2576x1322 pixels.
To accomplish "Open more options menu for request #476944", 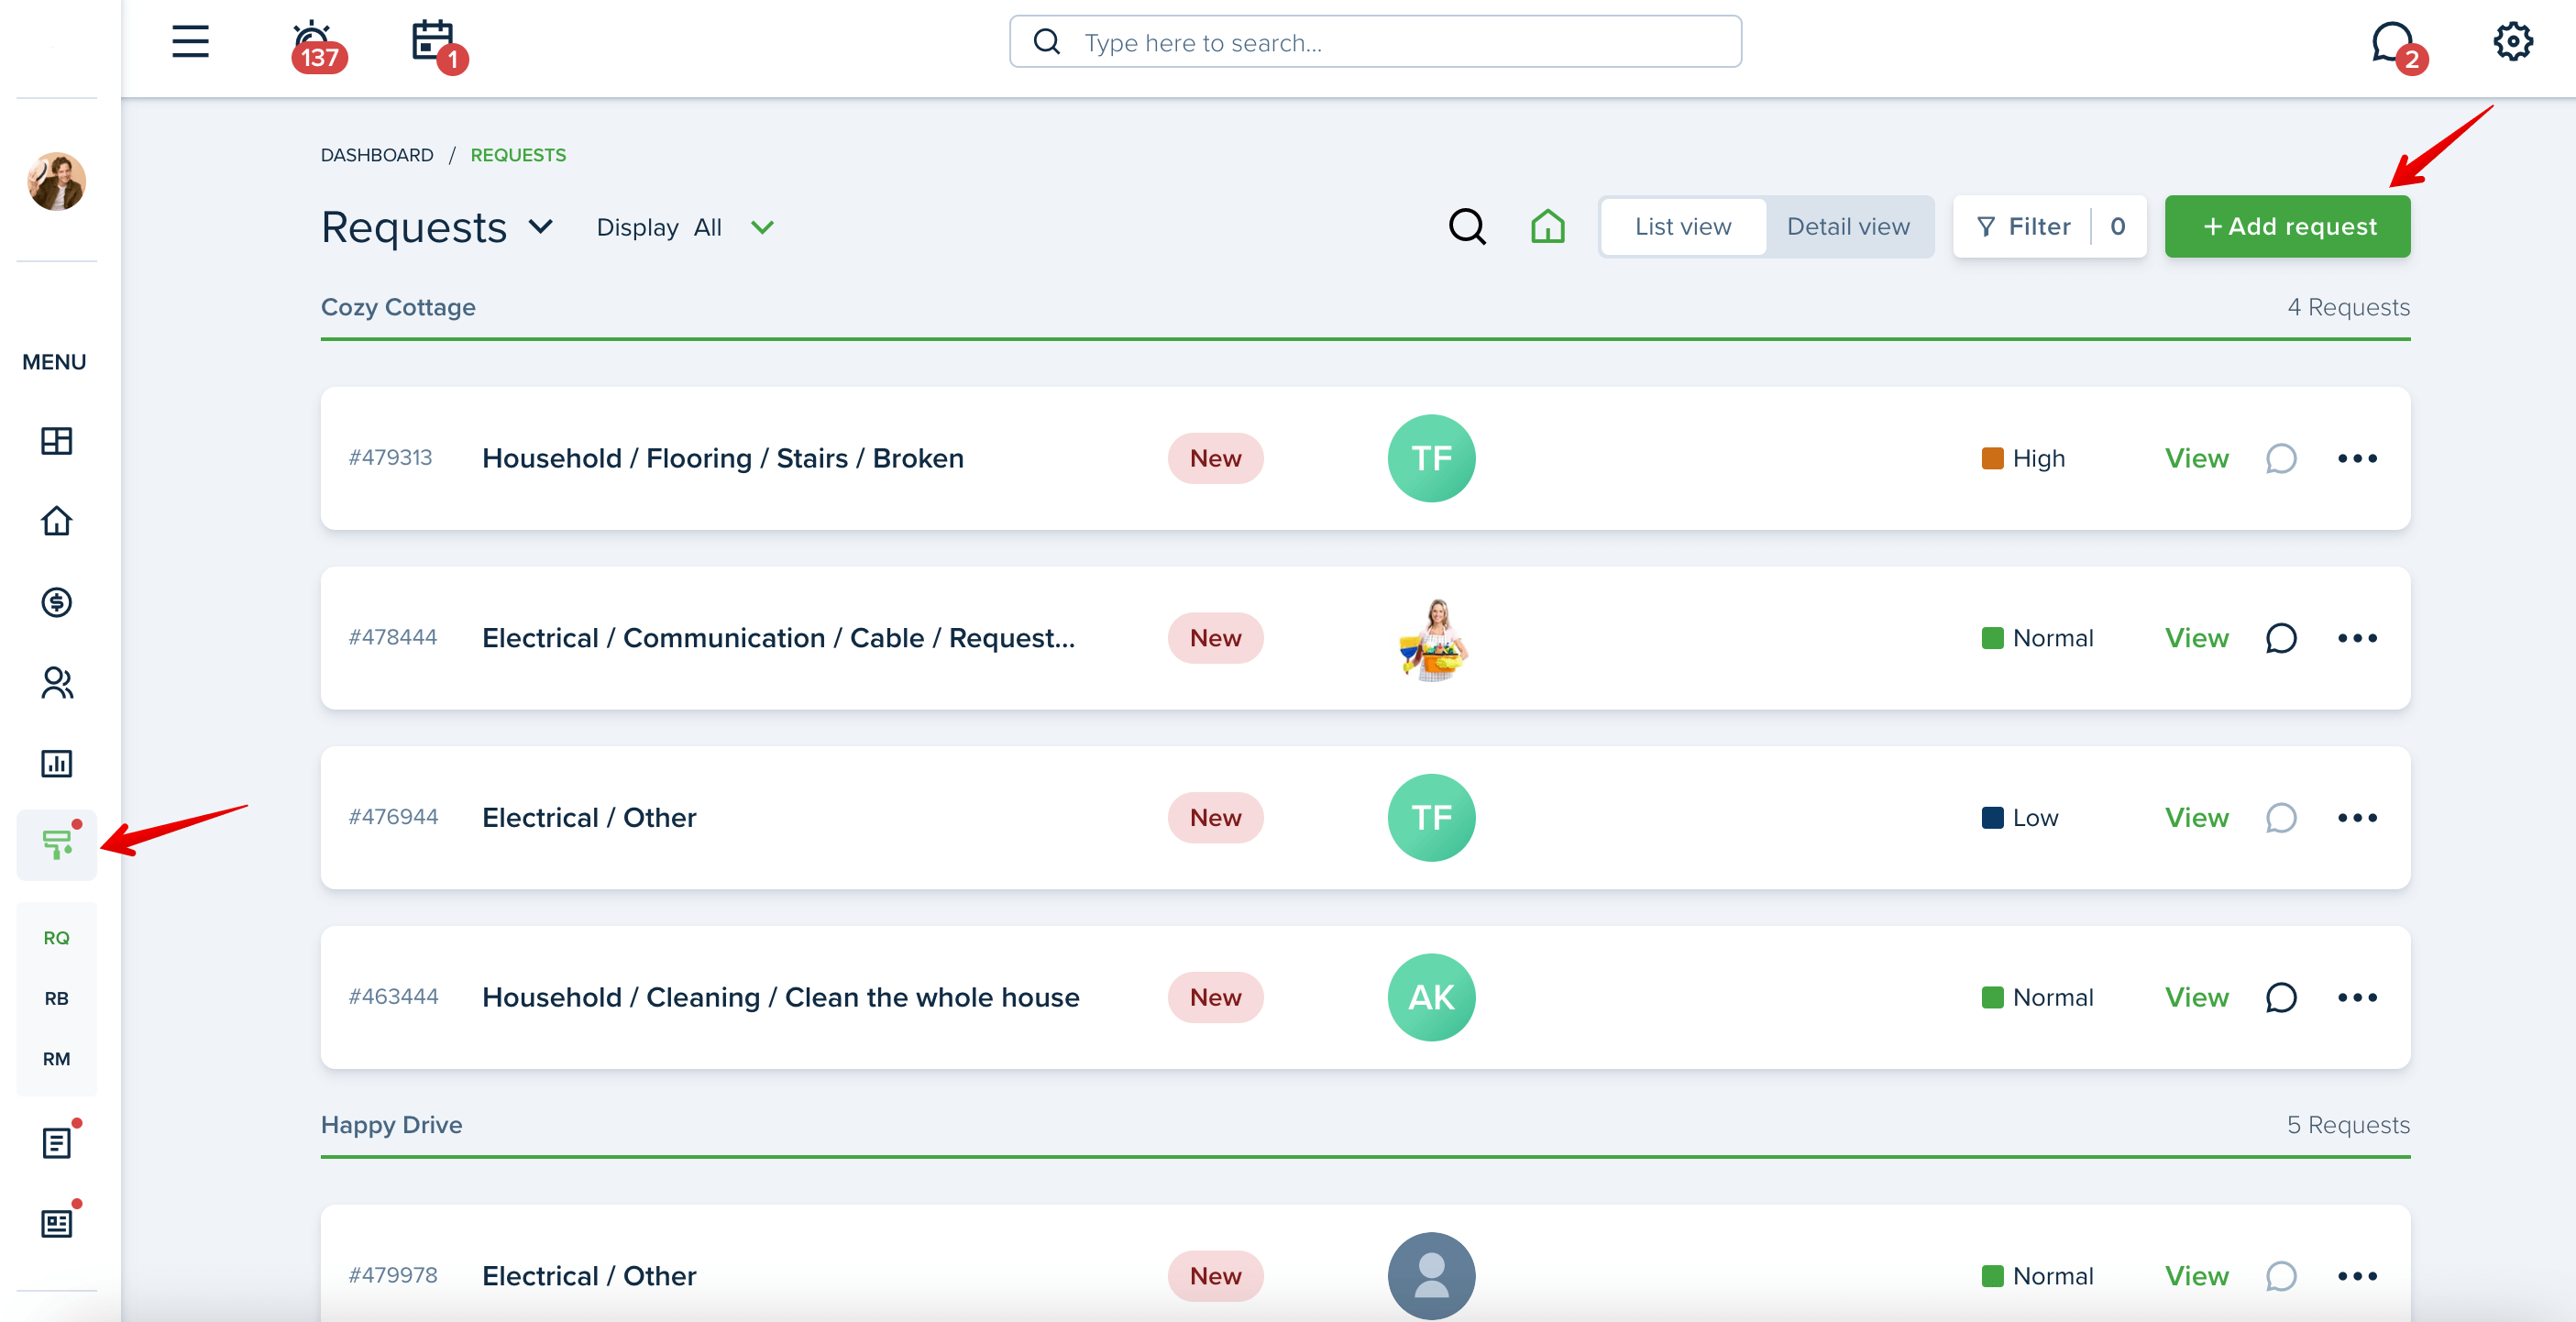I will [2357, 818].
